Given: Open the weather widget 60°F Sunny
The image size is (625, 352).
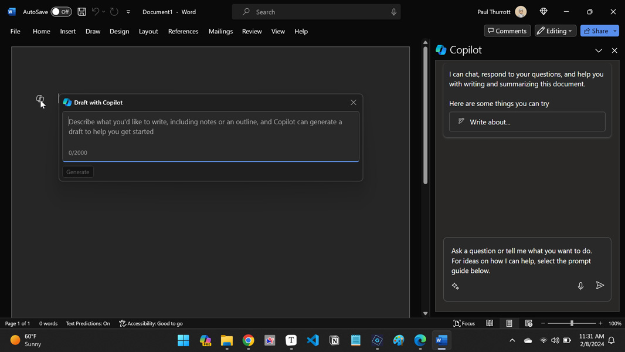Looking at the screenshot, I should coord(26,340).
